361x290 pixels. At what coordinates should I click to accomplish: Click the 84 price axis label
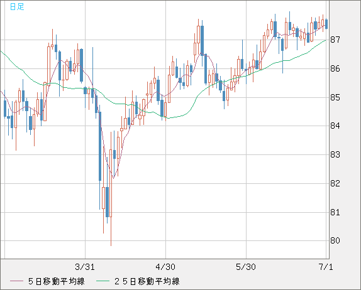click(335, 126)
